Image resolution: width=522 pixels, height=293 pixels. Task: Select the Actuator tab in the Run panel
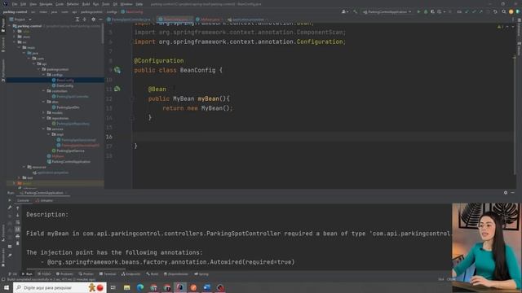[44, 200]
